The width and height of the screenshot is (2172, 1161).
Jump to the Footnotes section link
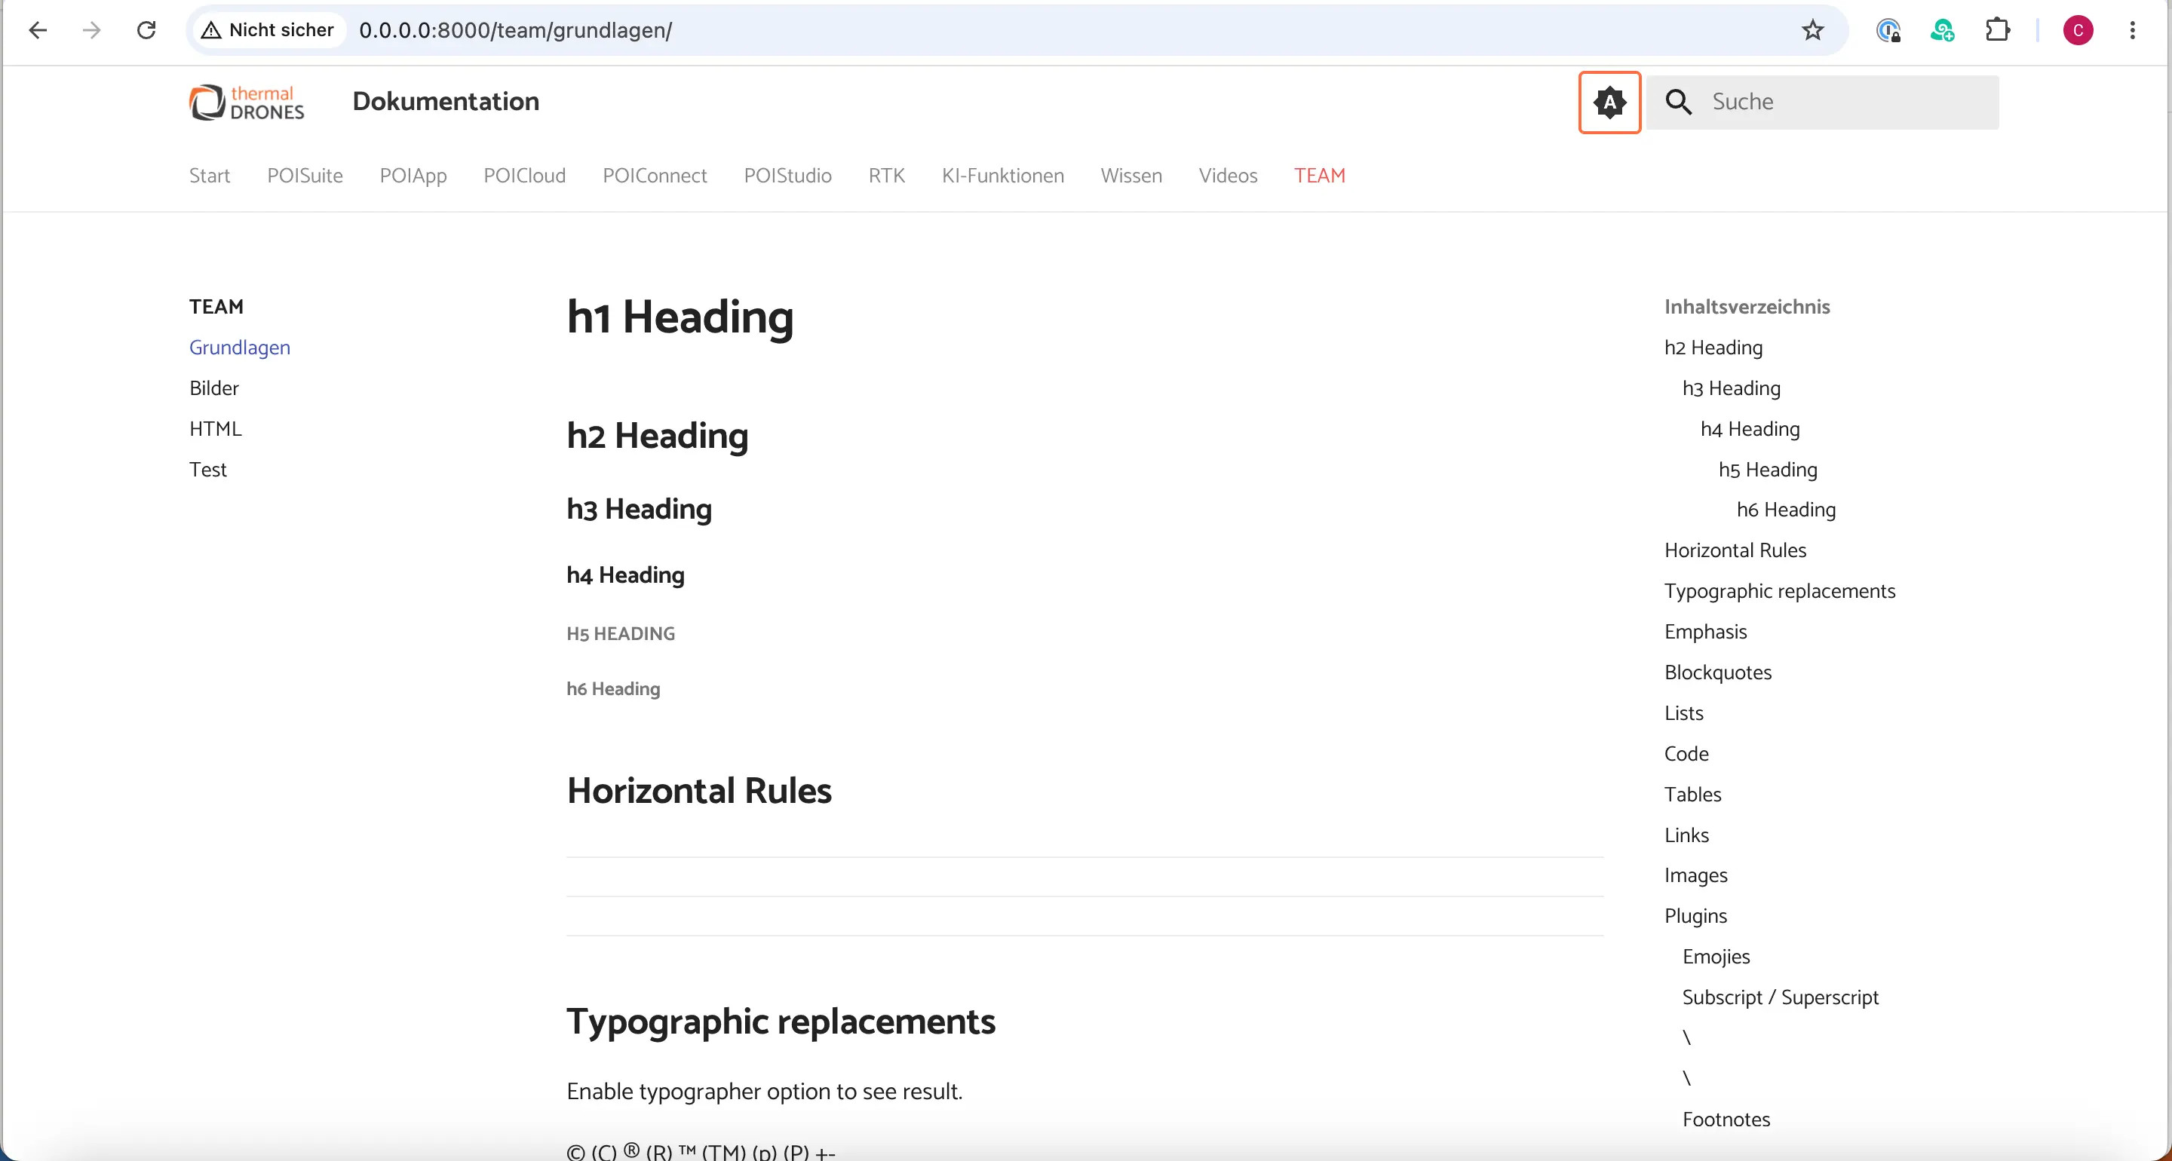(x=1726, y=1119)
